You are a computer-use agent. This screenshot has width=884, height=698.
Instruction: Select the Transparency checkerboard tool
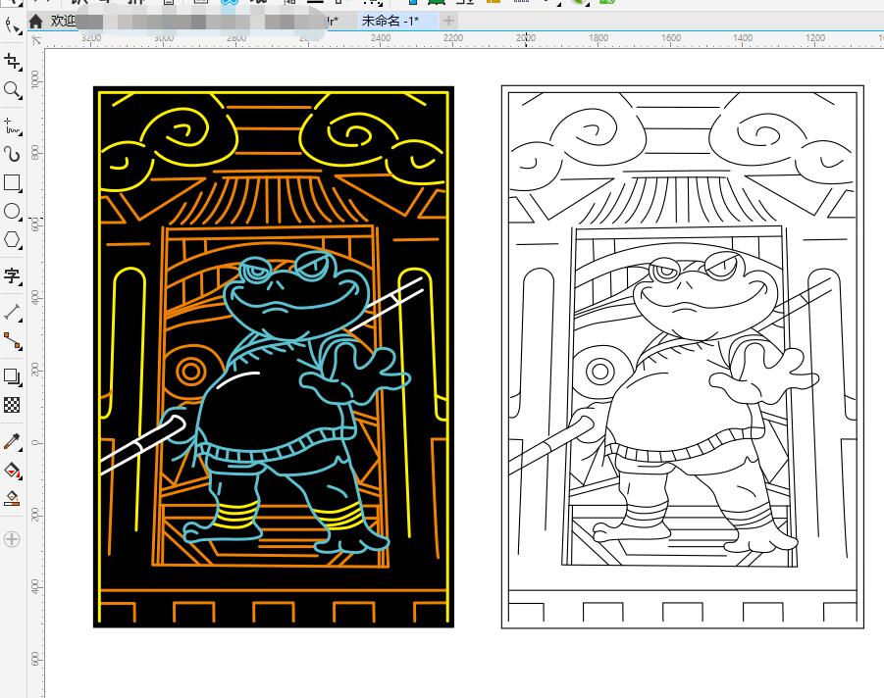[x=12, y=405]
